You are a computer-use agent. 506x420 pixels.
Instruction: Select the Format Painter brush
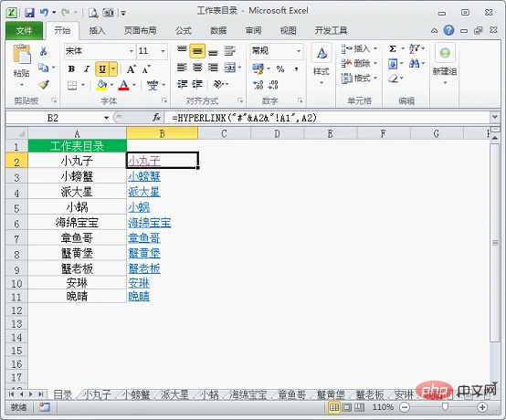(44, 85)
